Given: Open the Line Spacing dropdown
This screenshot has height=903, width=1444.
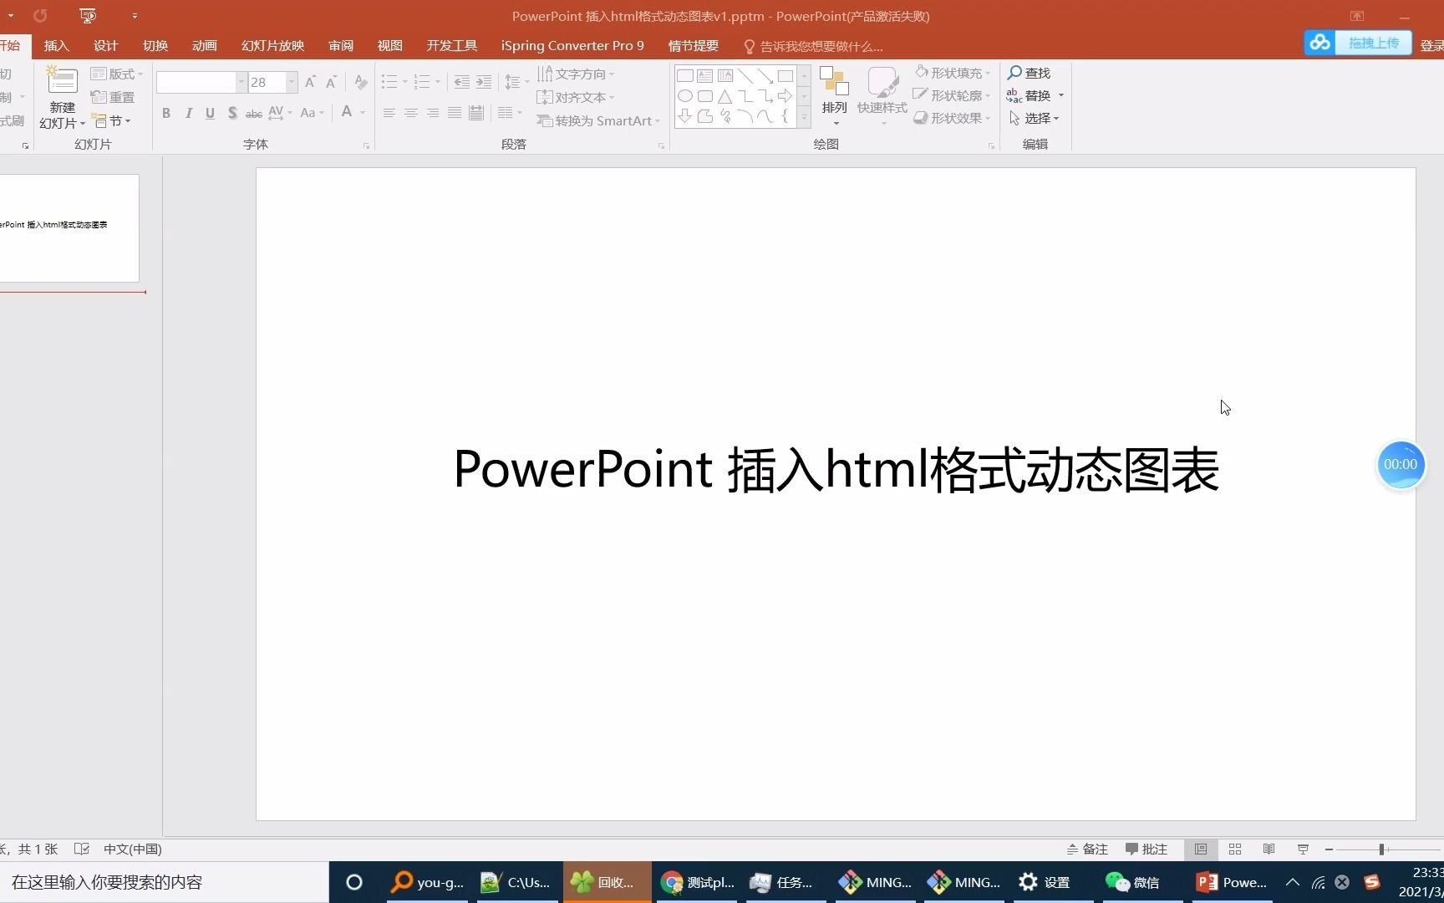Looking at the screenshot, I should (517, 82).
